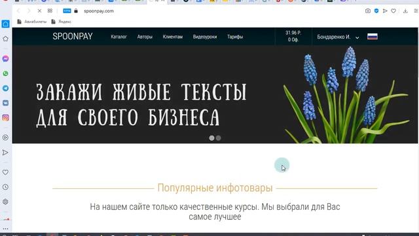Open WhatsApp in the sidebar
The width and height of the screenshot is (419, 236).
pyautogui.click(x=5, y=73)
